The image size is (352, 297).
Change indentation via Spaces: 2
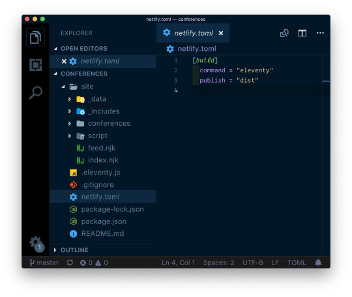pos(218,262)
